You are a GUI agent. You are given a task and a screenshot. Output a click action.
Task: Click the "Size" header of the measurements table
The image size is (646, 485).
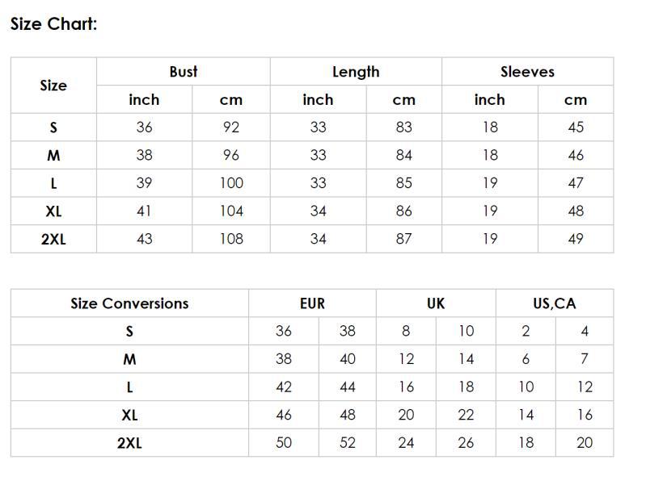coord(53,86)
